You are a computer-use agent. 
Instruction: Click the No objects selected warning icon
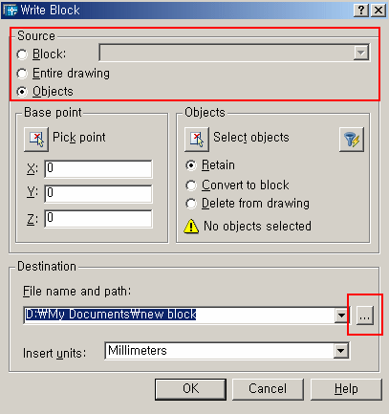(191, 227)
